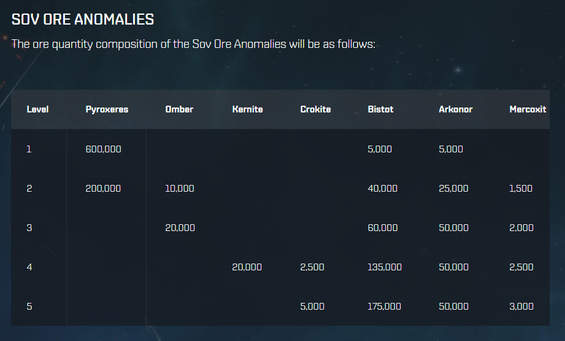Click the 3,000 Mercoxit cell
Screen dimensions: 565x341
[x=521, y=306]
